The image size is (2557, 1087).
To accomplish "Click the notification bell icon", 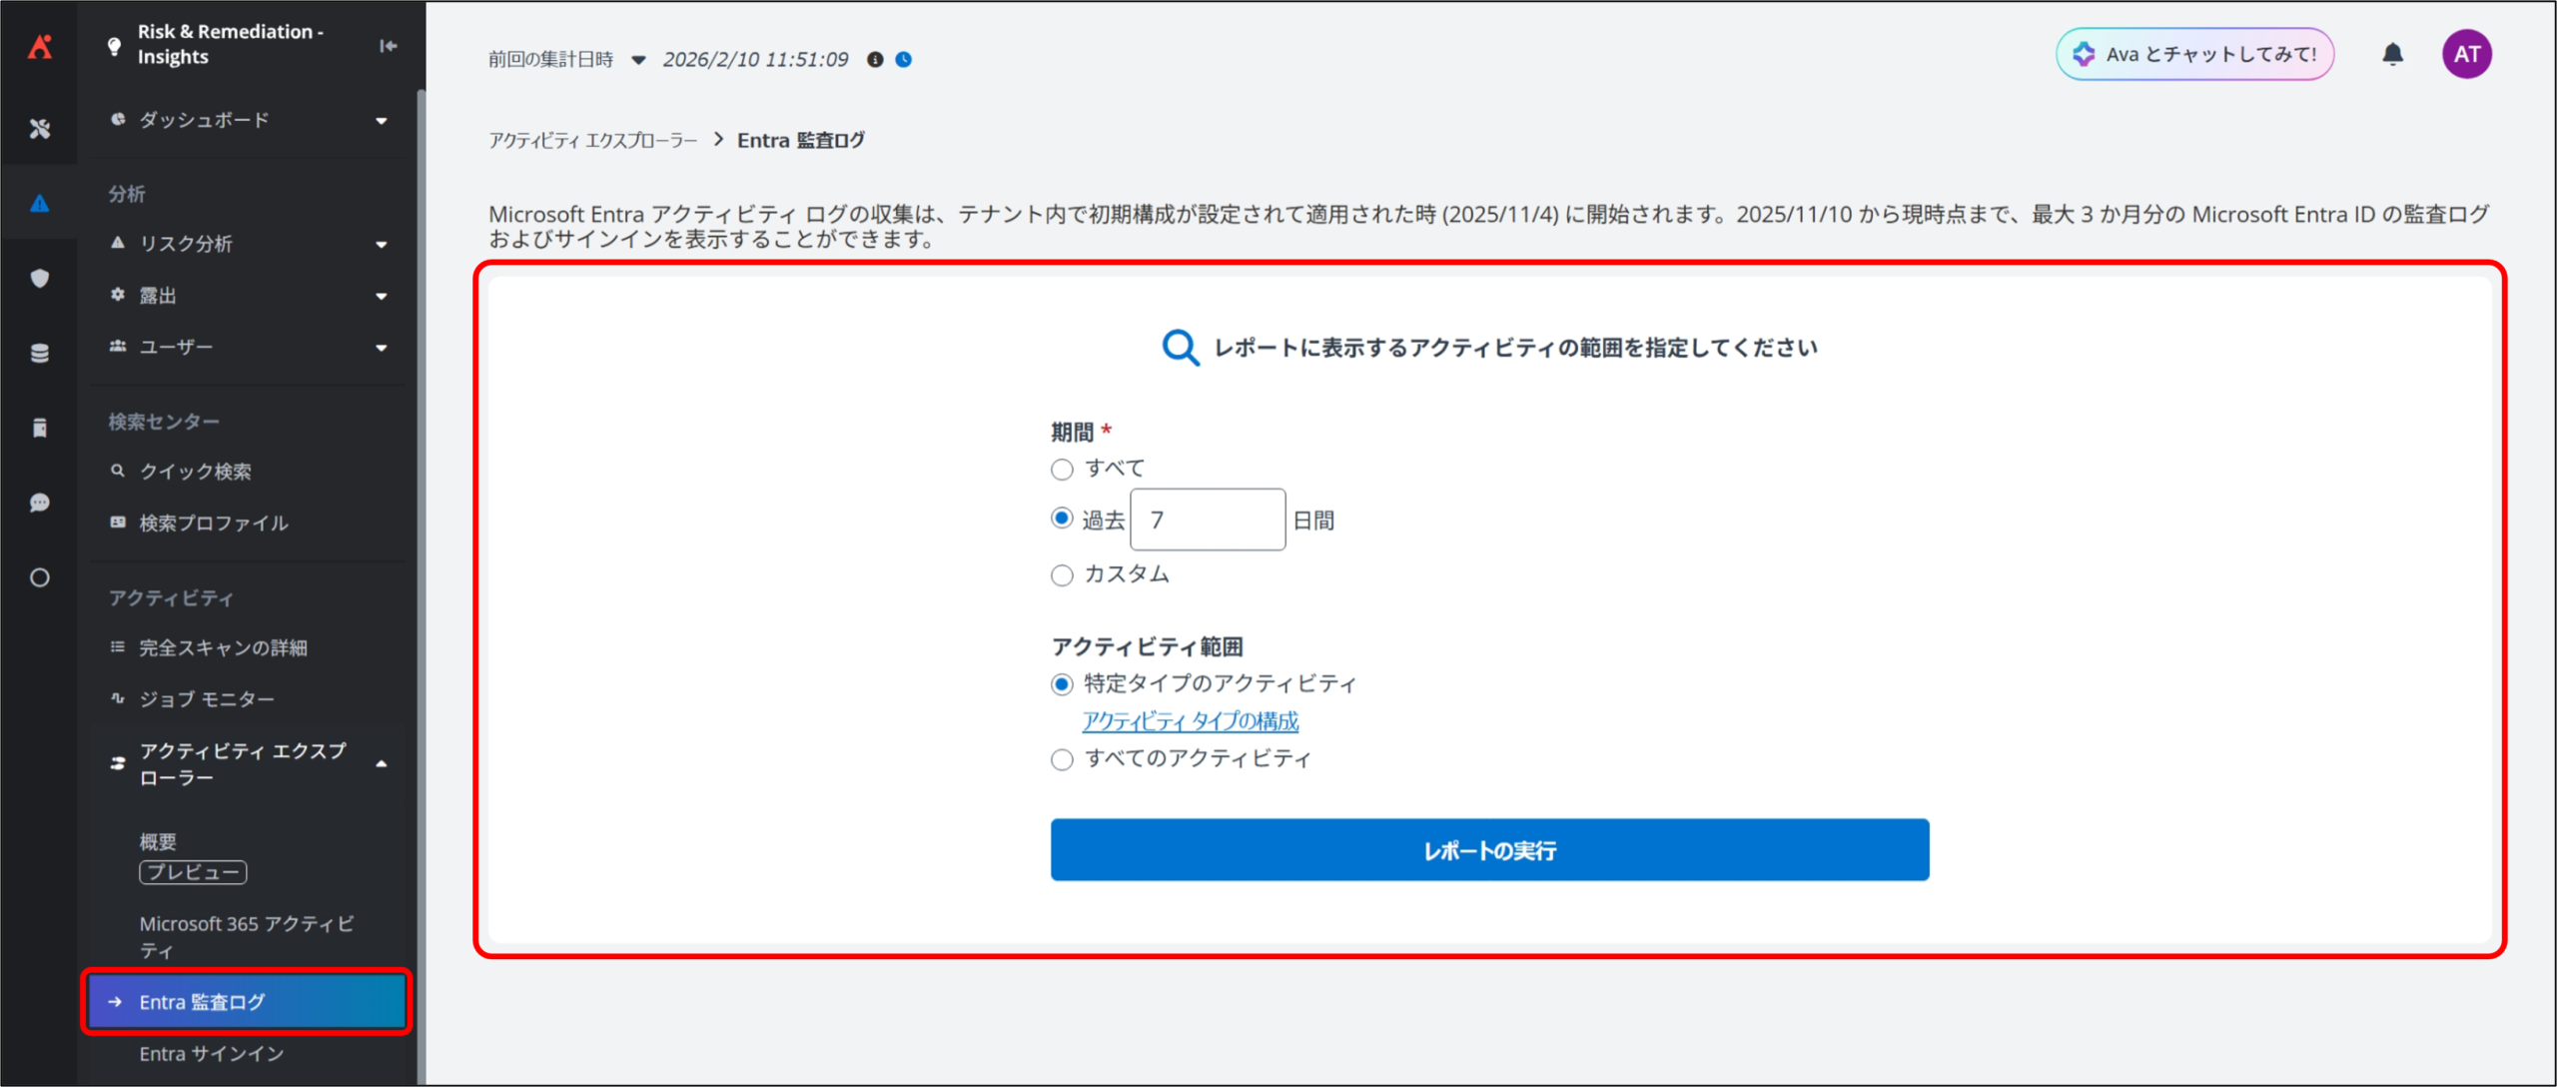I will [2392, 54].
